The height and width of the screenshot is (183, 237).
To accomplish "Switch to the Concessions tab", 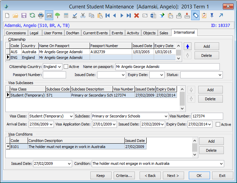I will 16,33.
